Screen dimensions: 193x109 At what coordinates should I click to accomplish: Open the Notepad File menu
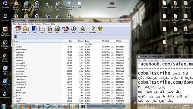[x=140, y=60]
